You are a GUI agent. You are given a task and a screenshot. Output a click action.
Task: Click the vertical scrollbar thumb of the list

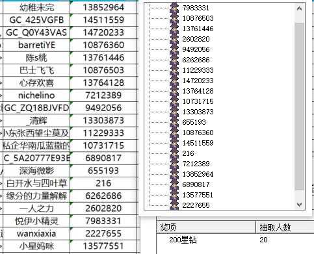coord(299,106)
